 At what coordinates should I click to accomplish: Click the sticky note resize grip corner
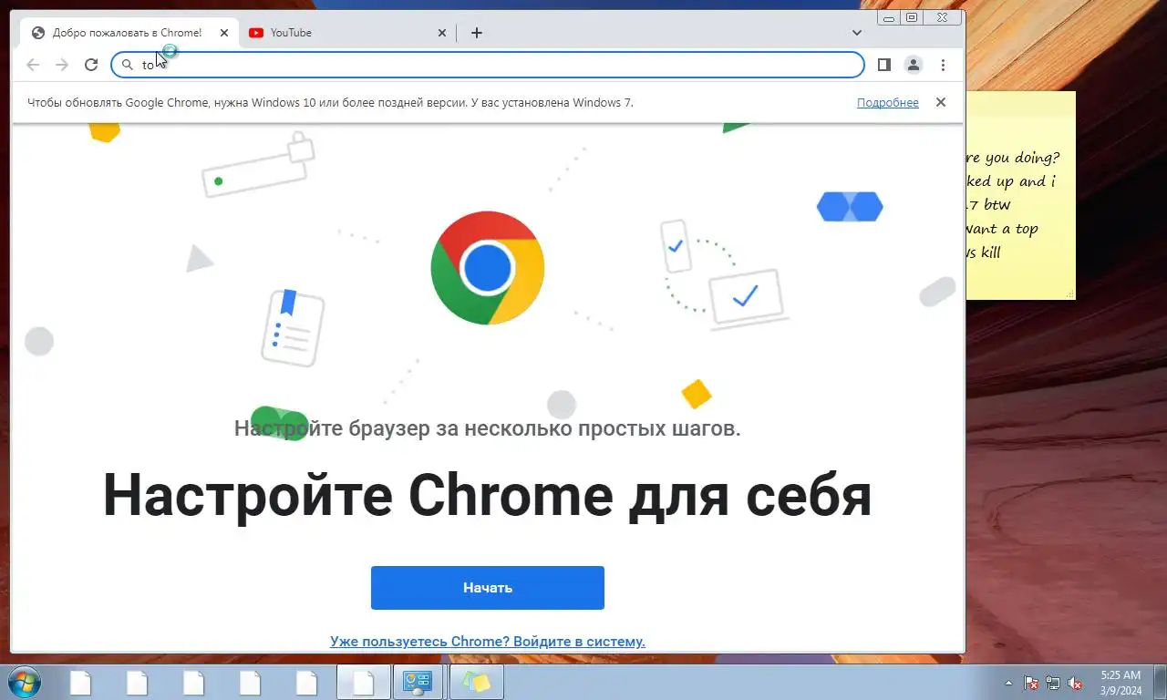tap(1070, 293)
